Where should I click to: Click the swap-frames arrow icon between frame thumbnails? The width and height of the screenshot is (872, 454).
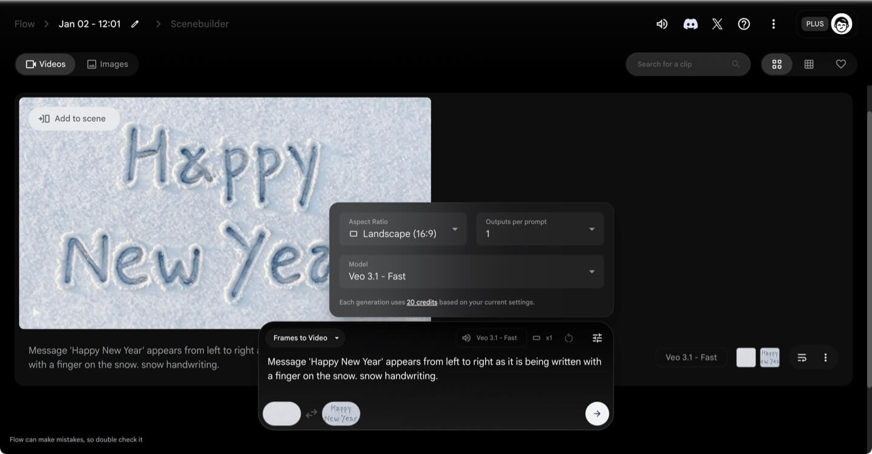click(311, 413)
